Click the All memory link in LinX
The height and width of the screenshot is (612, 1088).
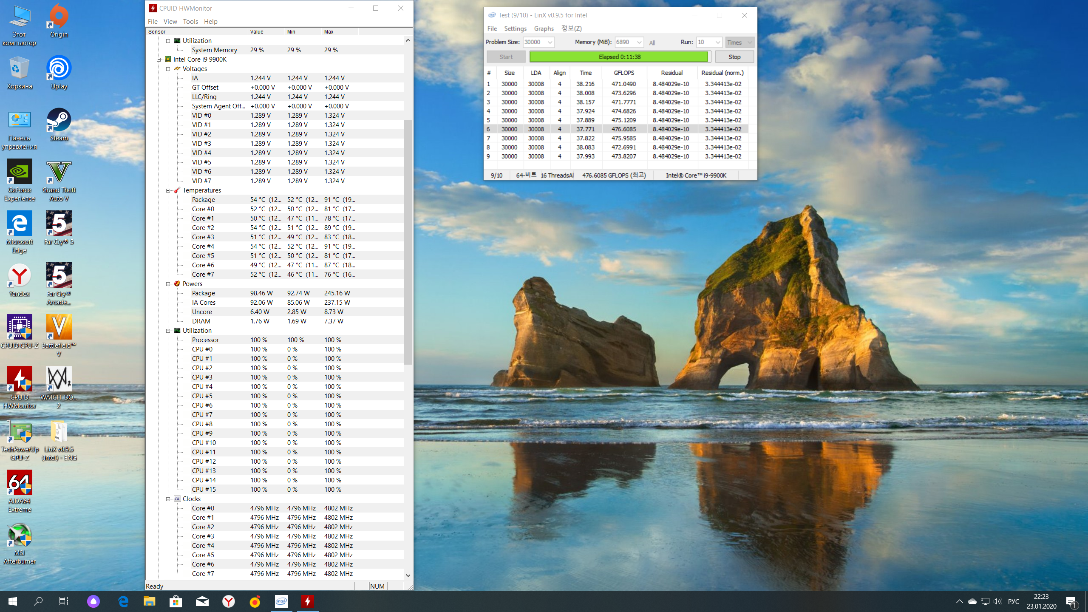[x=652, y=42]
